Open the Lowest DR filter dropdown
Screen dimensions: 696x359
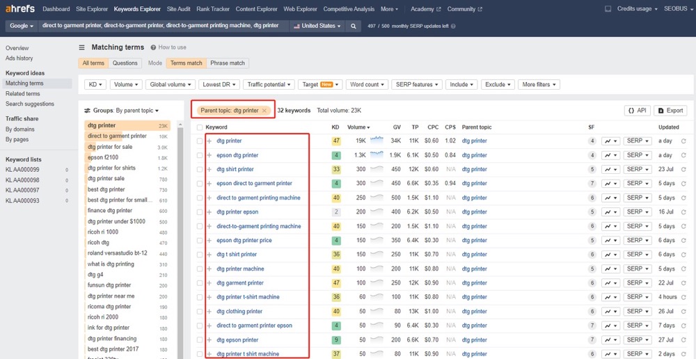point(219,84)
